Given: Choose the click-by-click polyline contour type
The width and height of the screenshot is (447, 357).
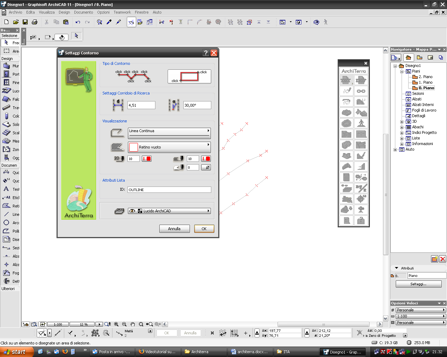Looking at the screenshot, I should point(134,76).
